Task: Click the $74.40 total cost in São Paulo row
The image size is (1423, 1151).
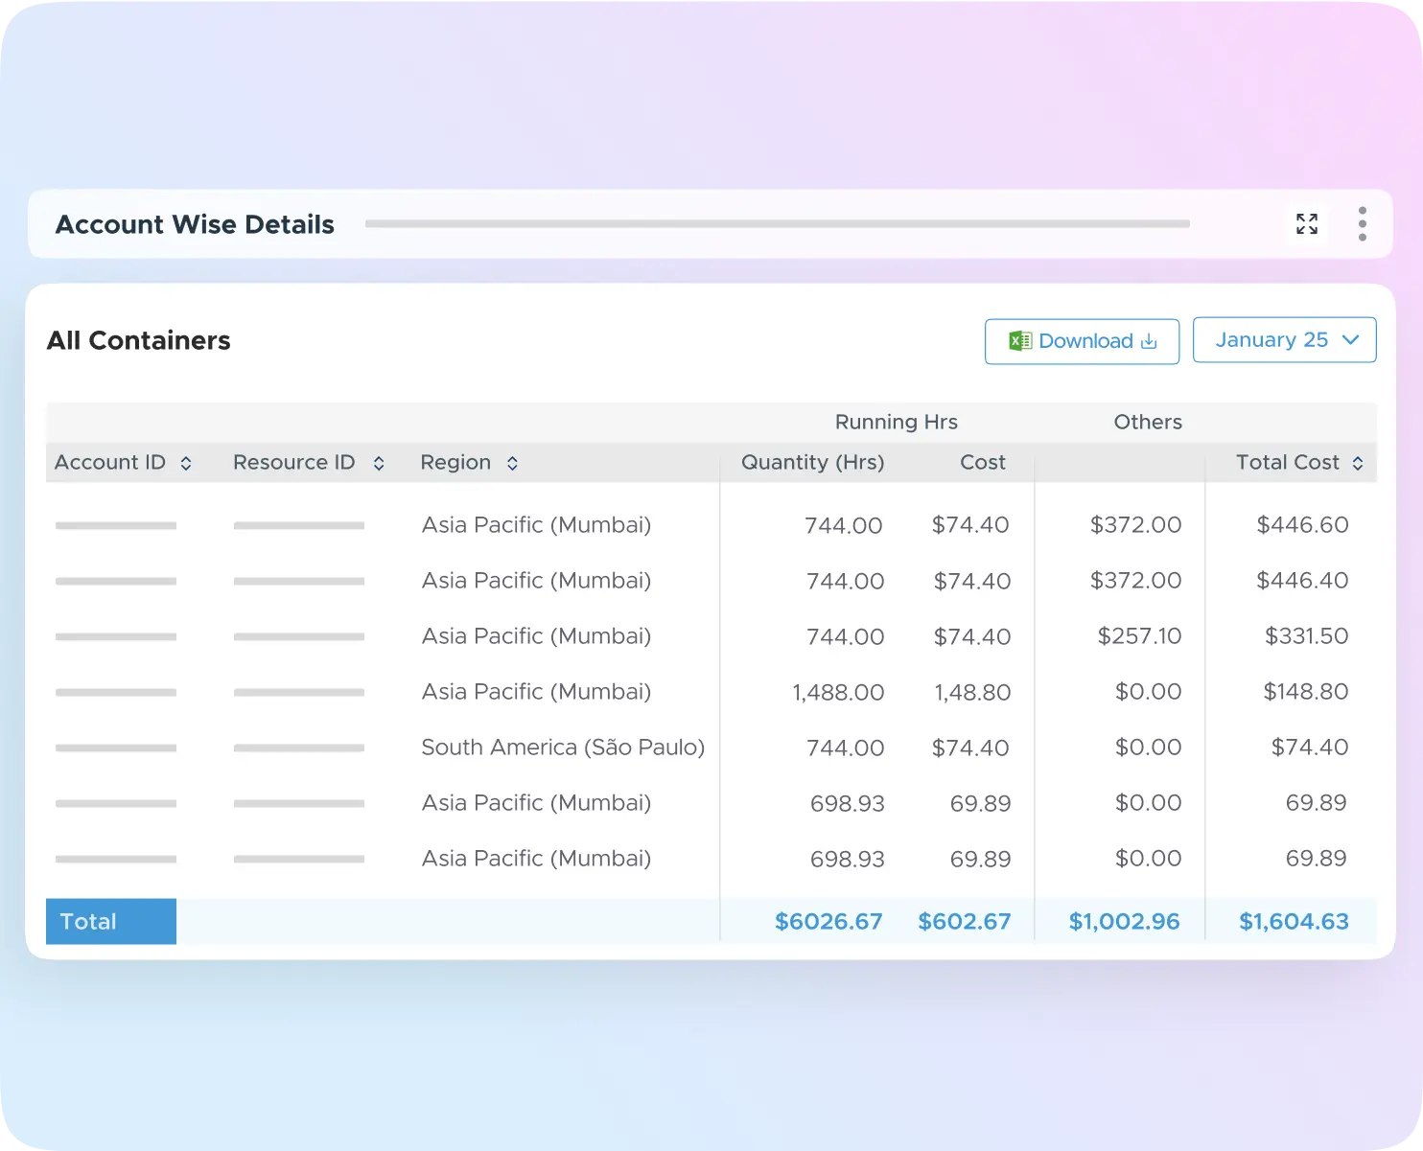Action: coord(1309,748)
